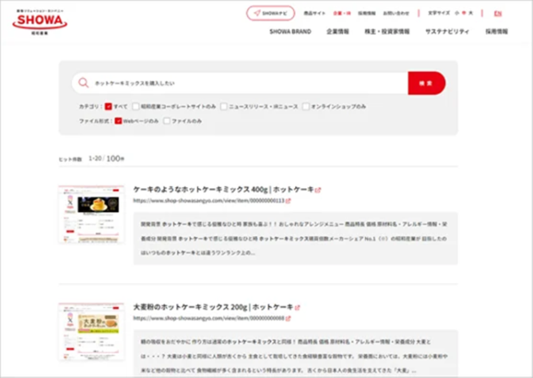This screenshot has height=378, width=533.
Task: Click the description snippet of the 大麦粉 result
Action: pyautogui.click(x=296, y=354)
